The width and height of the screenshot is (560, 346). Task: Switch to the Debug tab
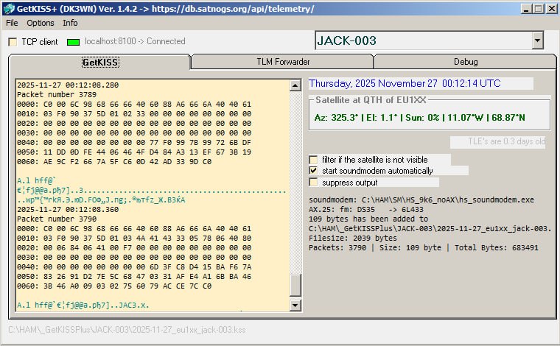pos(465,62)
